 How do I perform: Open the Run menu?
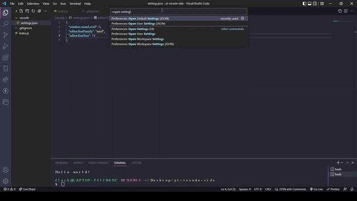pos(63,4)
